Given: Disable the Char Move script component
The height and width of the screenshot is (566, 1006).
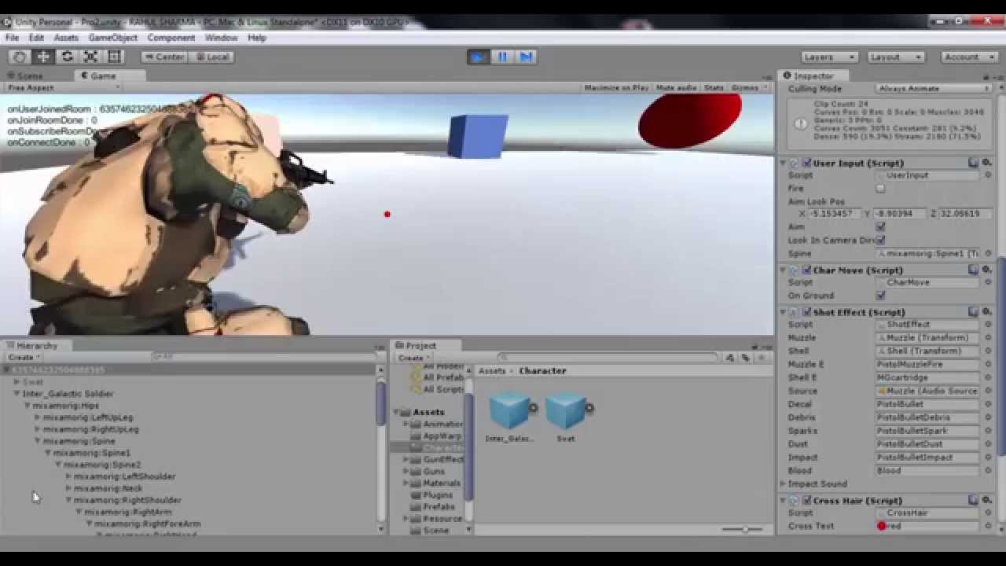Looking at the screenshot, I should point(806,270).
